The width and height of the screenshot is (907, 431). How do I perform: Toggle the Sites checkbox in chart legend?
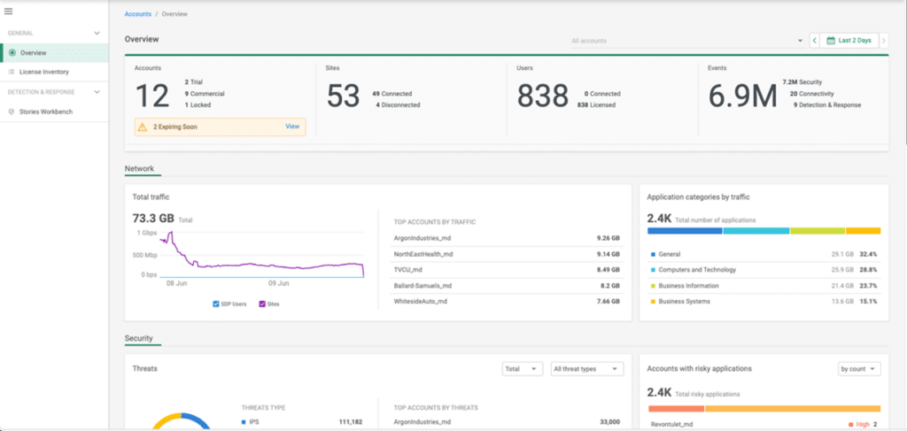point(262,304)
